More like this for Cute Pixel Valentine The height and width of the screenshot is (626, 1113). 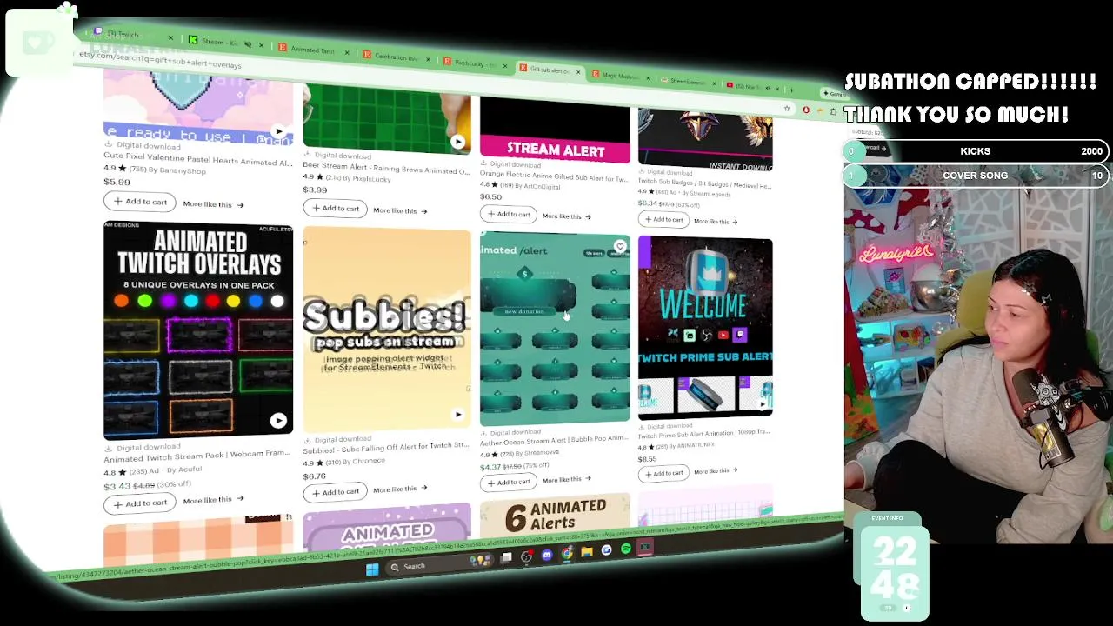pos(213,204)
